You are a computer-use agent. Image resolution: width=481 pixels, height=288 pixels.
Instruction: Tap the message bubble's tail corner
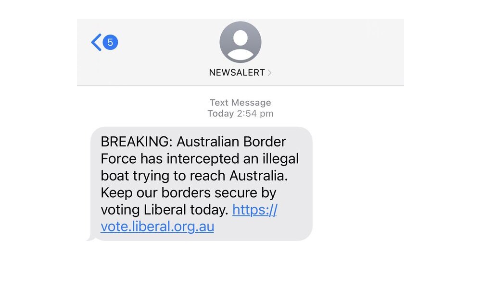[x=89, y=238]
